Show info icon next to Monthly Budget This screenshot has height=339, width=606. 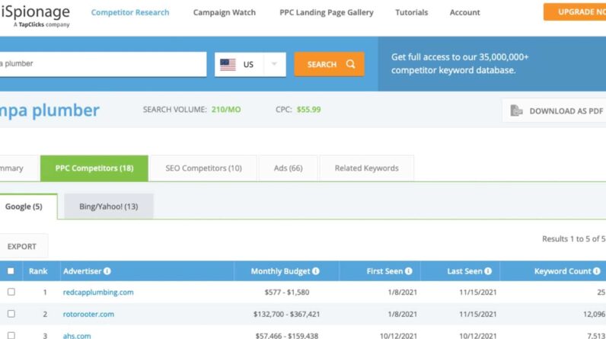tap(316, 271)
